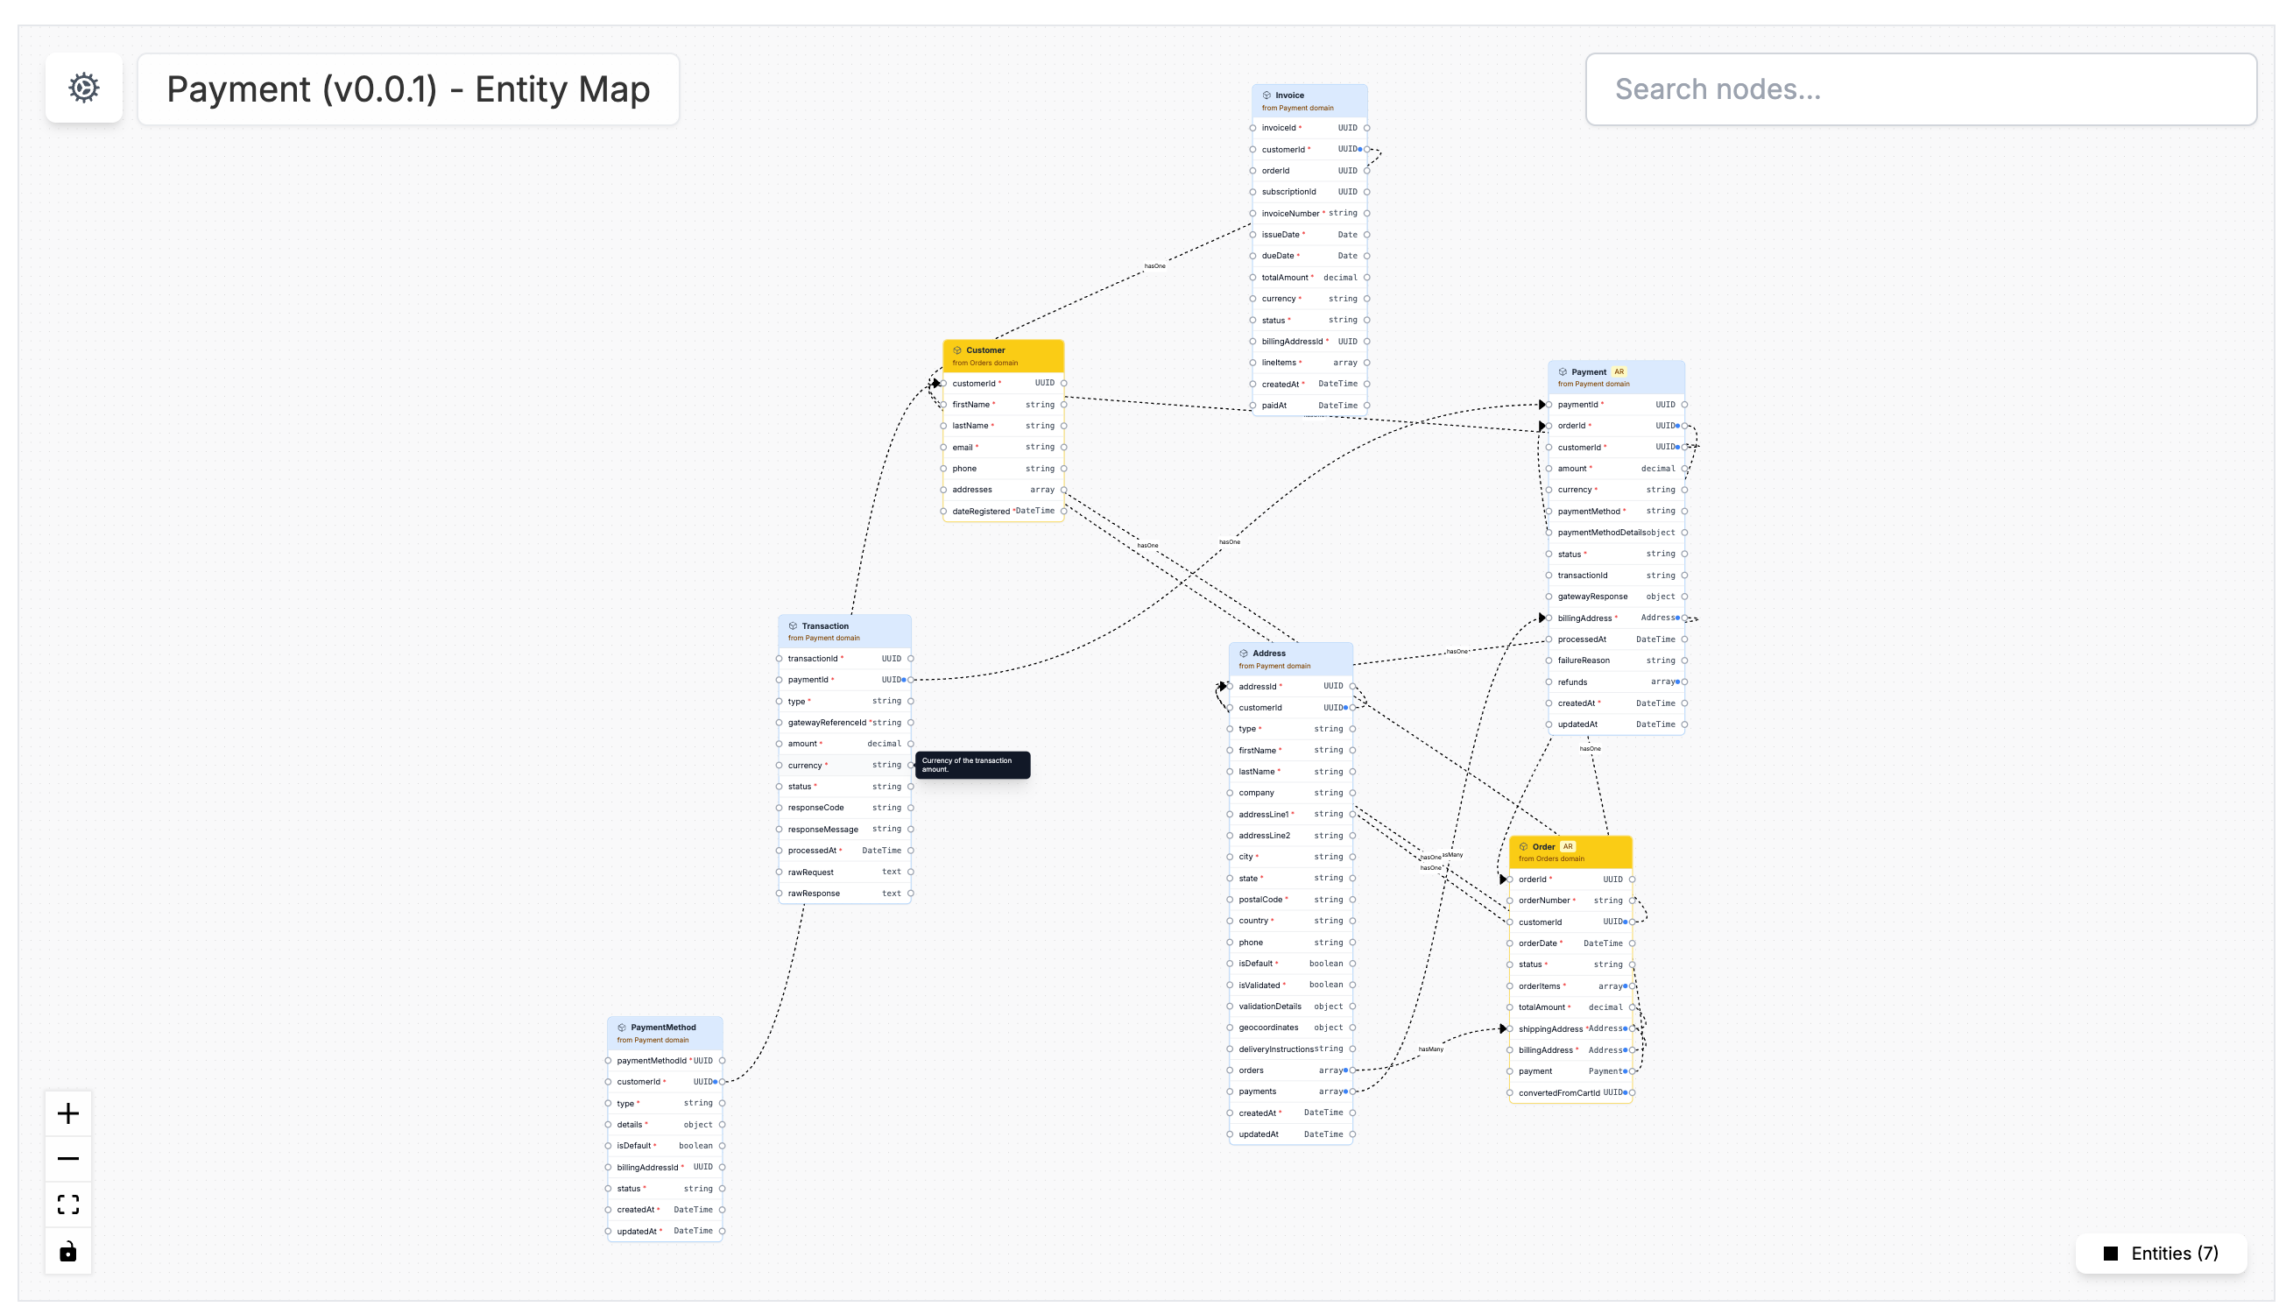Click the Invoice entity cube icon
This screenshot has width=2286, height=1314.
tap(1266, 94)
